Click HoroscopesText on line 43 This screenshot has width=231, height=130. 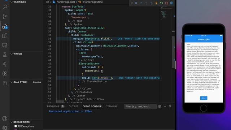[92, 56]
